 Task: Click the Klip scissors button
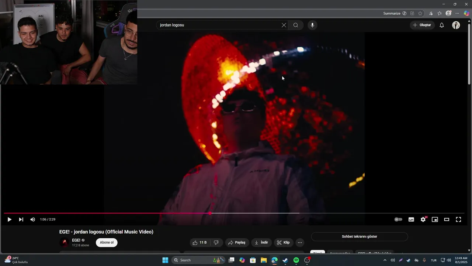283,243
